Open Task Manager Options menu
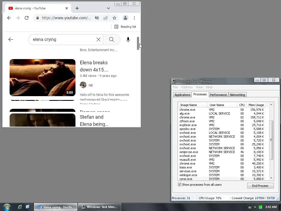Viewport: 281px width, 211px height. (187, 87)
